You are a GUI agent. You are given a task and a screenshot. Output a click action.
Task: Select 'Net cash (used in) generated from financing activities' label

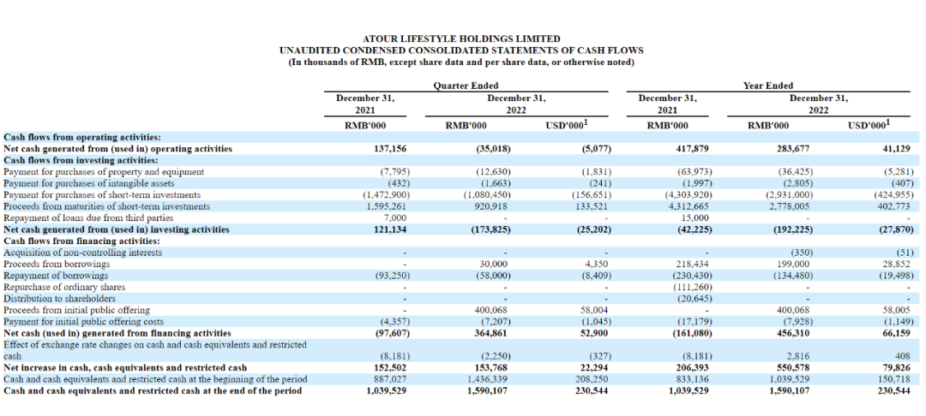pyautogui.click(x=116, y=333)
